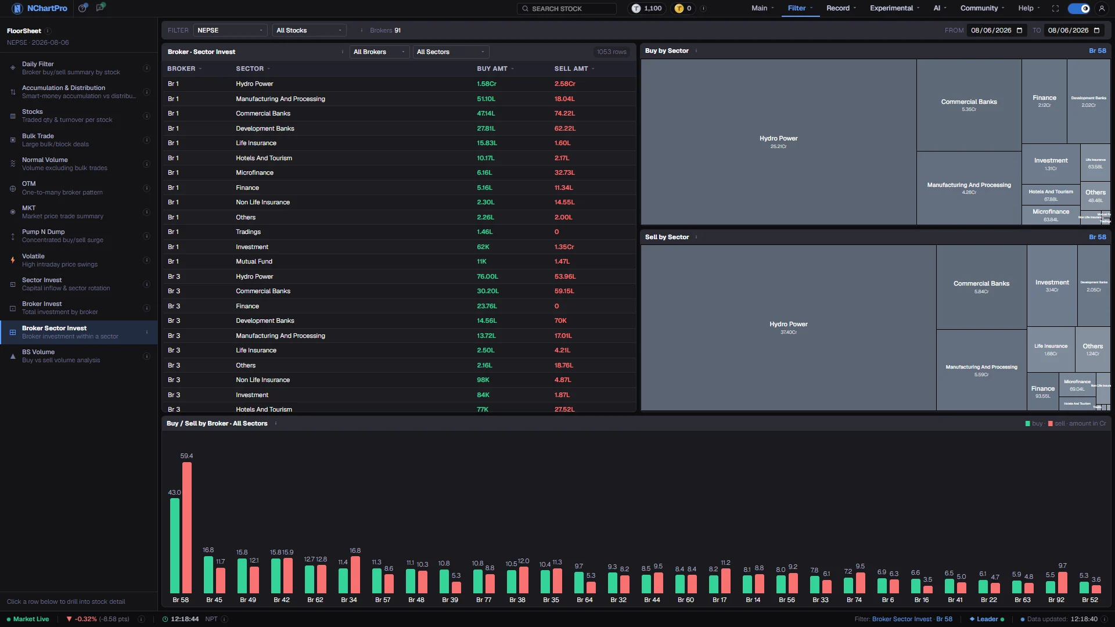1115x627 pixels.
Task: Click the BS Volume triangle icon
Action: click(13, 356)
